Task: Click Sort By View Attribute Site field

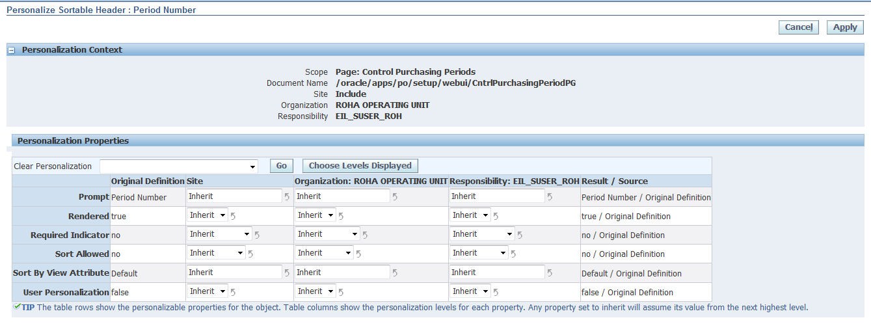Action: point(234,272)
